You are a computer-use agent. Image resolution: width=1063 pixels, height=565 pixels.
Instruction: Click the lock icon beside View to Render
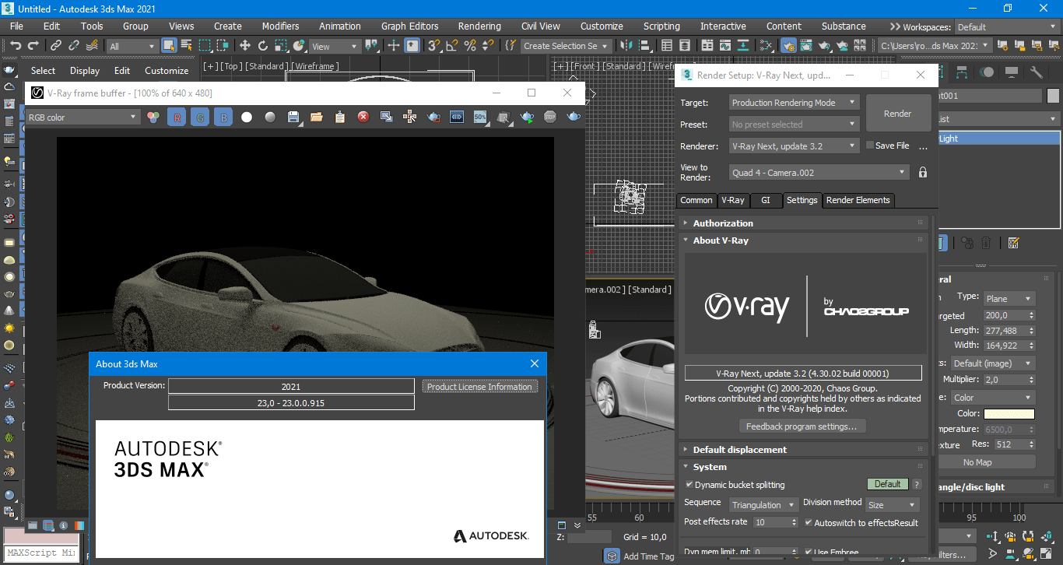923,173
